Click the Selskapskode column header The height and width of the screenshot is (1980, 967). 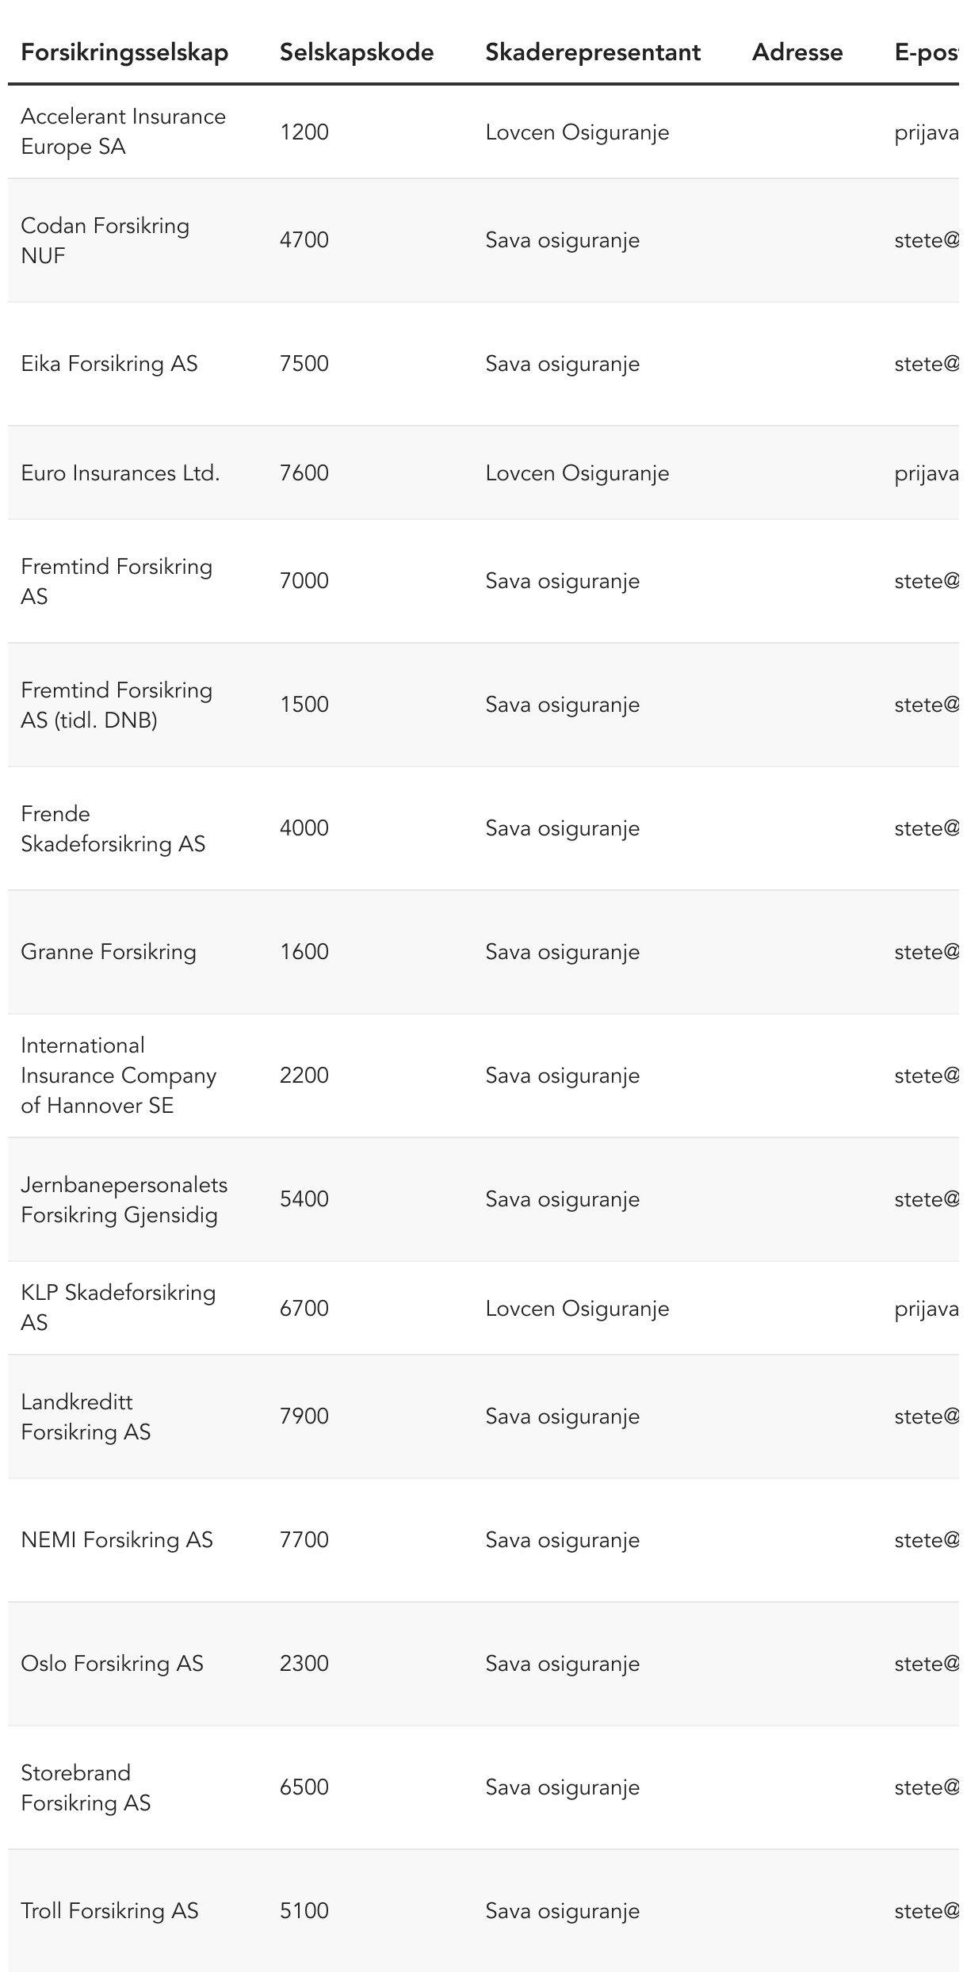(x=357, y=52)
